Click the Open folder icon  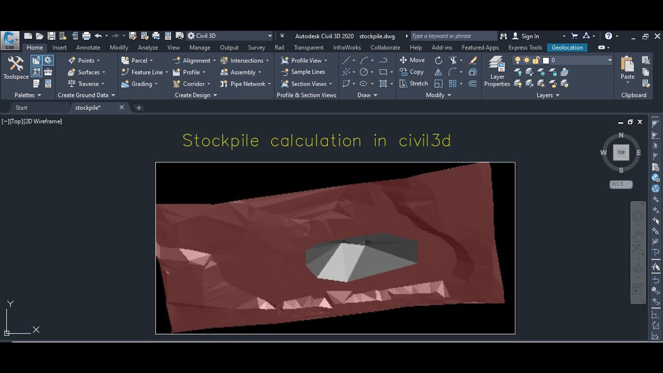(x=39, y=36)
